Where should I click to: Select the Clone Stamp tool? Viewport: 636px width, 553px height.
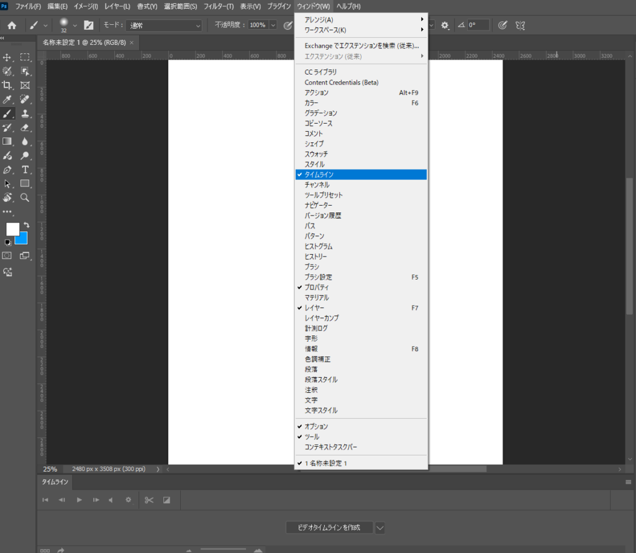(25, 114)
